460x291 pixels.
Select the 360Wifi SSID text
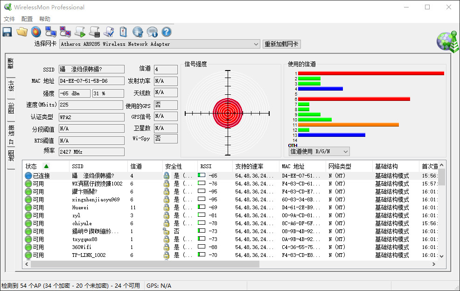(82, 247)
